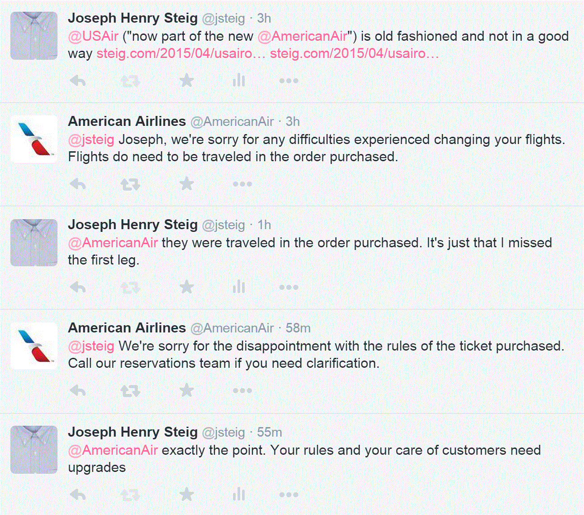The width and height of the screenshot is (584, 515).
Task: Reply to Joseph's first tweet about USAir
Action: coord(78,81)
